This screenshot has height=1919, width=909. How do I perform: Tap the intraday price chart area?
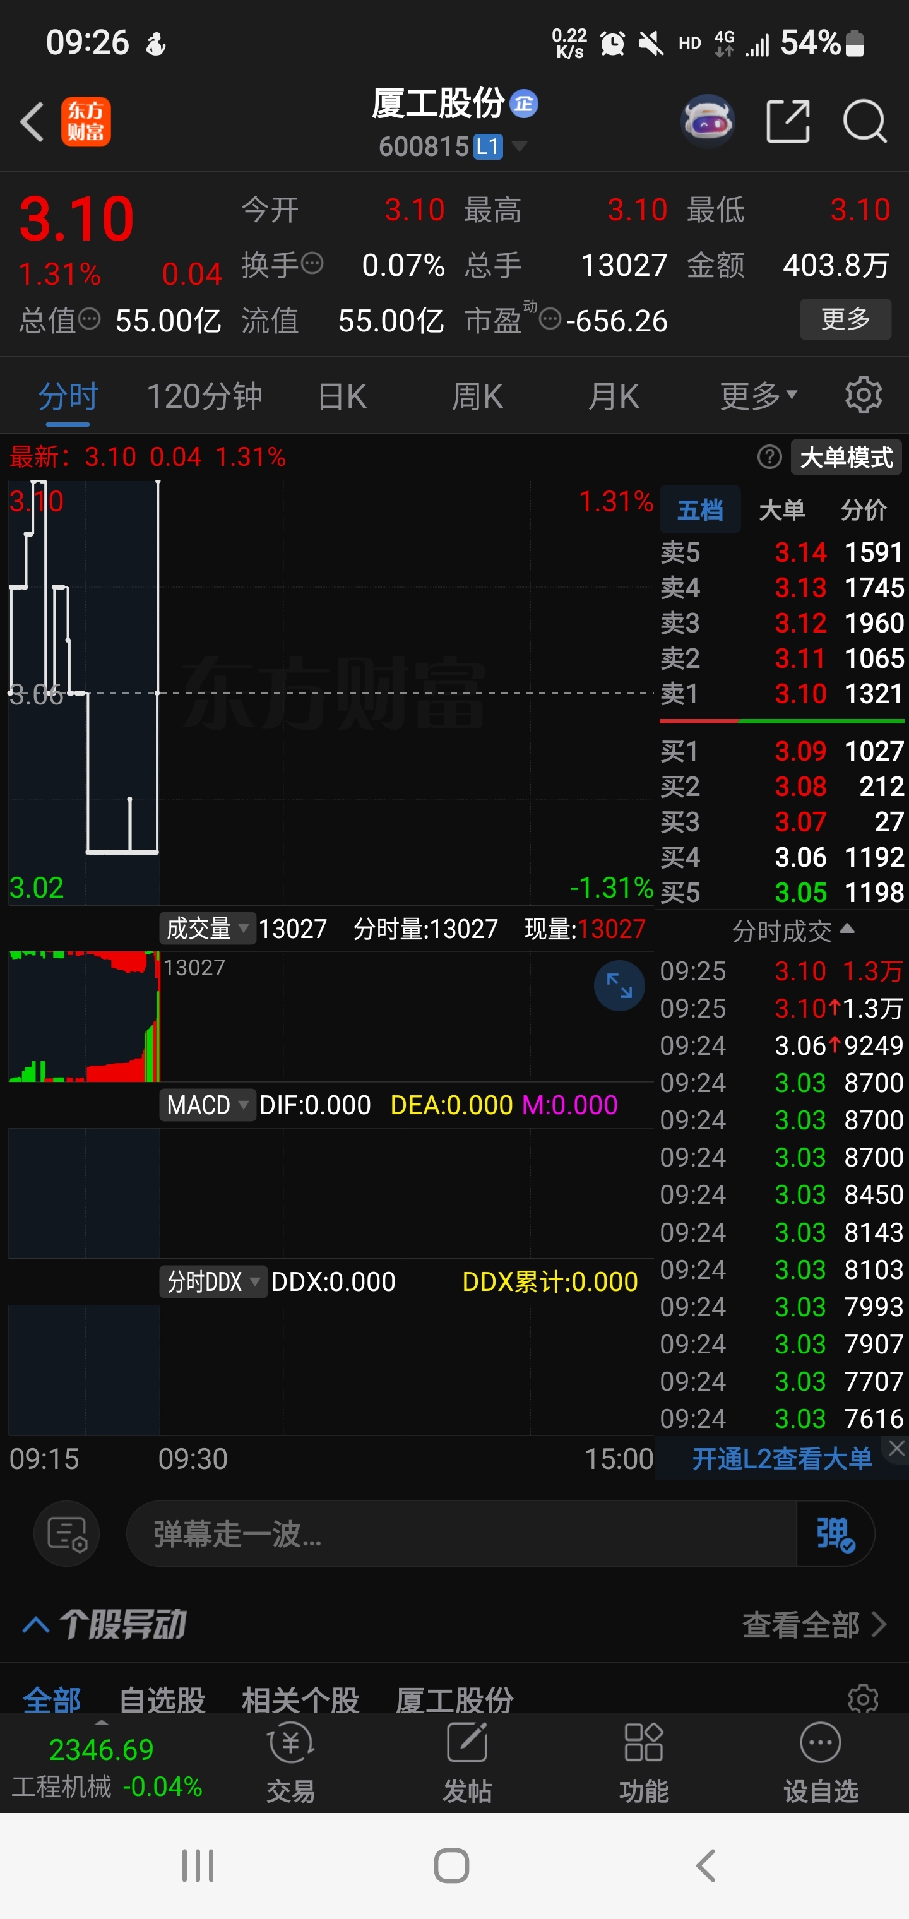pyautogui.click(x=331, y=693)
